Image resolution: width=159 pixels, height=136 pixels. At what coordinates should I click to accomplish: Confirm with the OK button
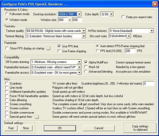coord(60,128)
